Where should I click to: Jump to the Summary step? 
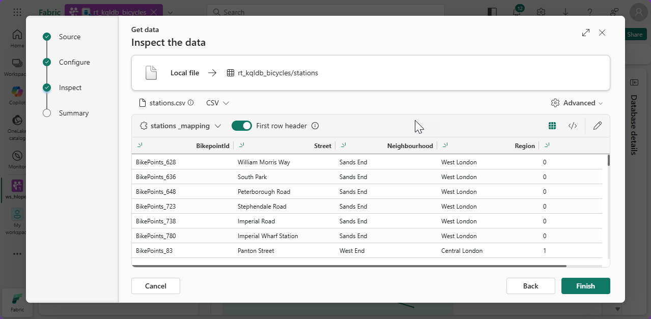73,113
